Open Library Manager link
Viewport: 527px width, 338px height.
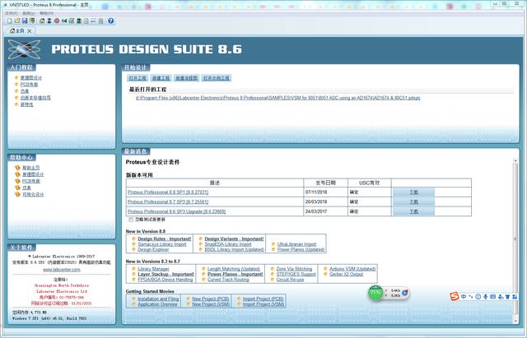pos(153,269)
